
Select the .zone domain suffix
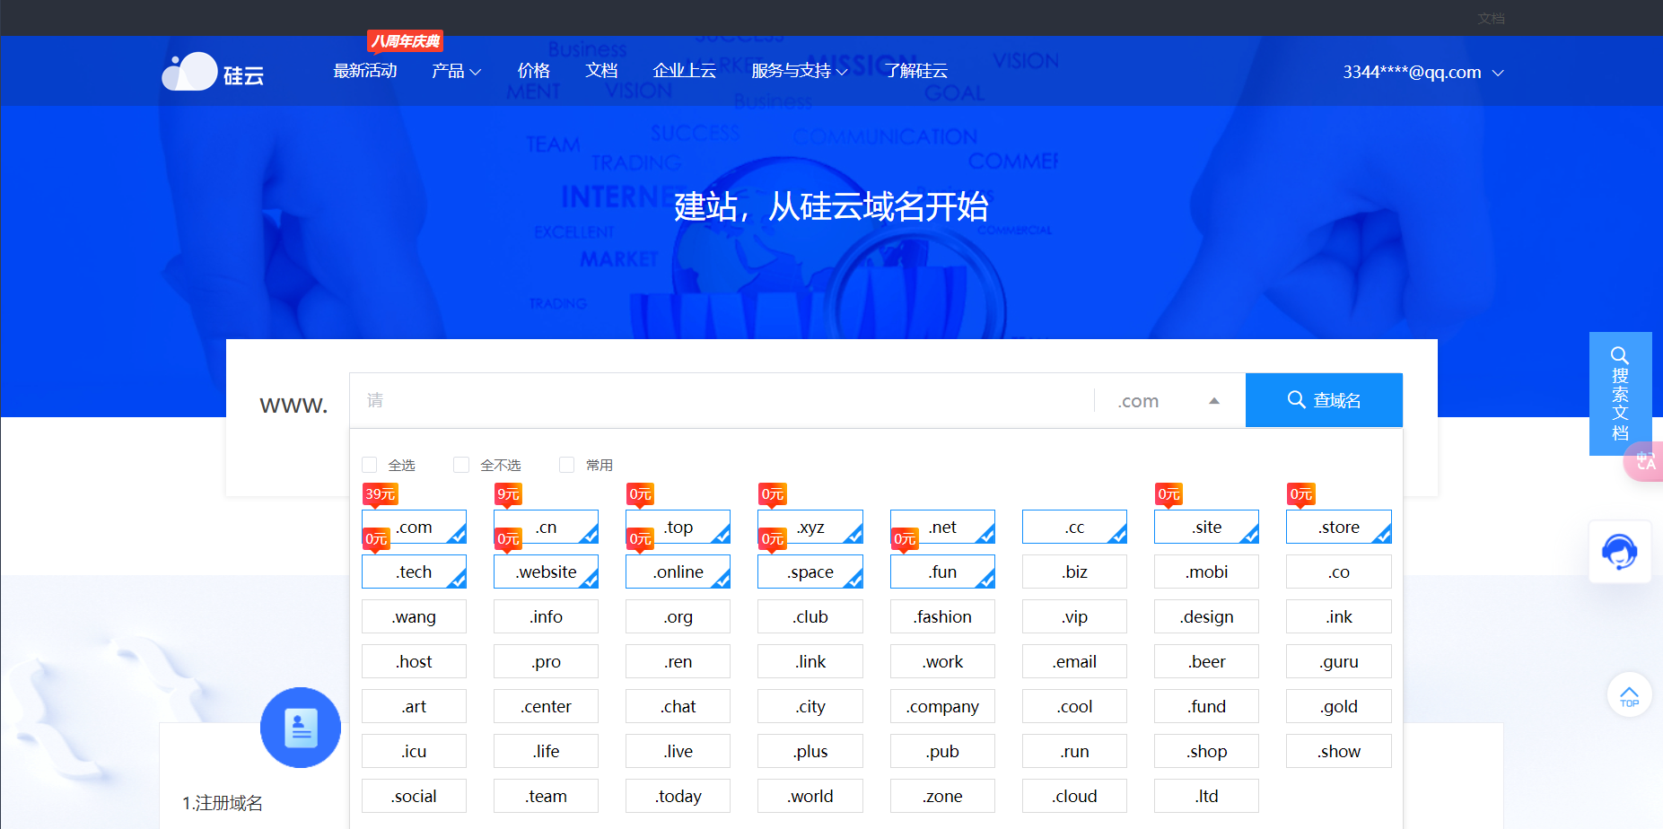pyautogui.click(x=942, y=796)
